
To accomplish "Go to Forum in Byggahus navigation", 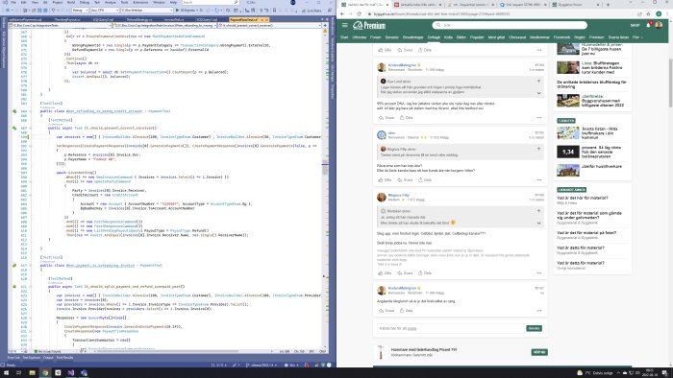I will tap(376, 37).
